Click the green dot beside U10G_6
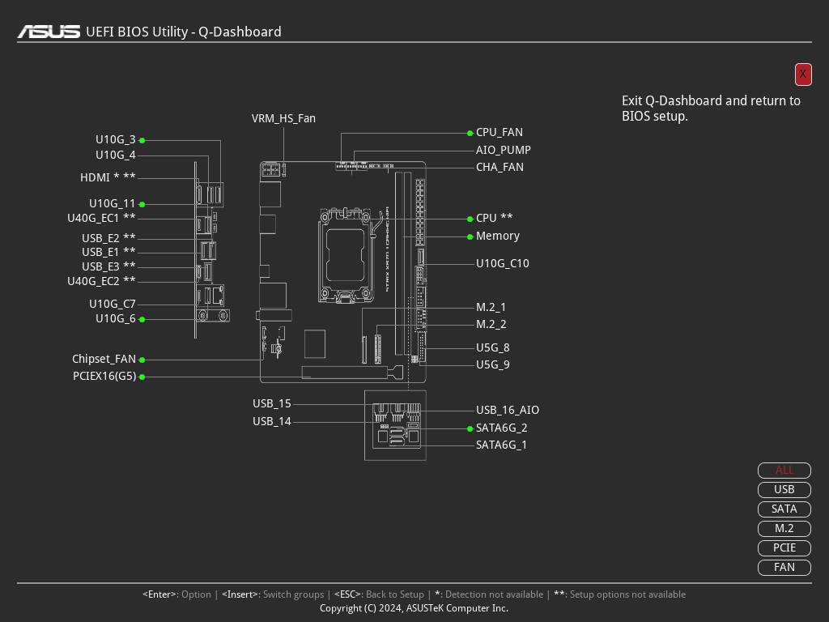Screen dimensions: 829x622 tap(142, 319)
